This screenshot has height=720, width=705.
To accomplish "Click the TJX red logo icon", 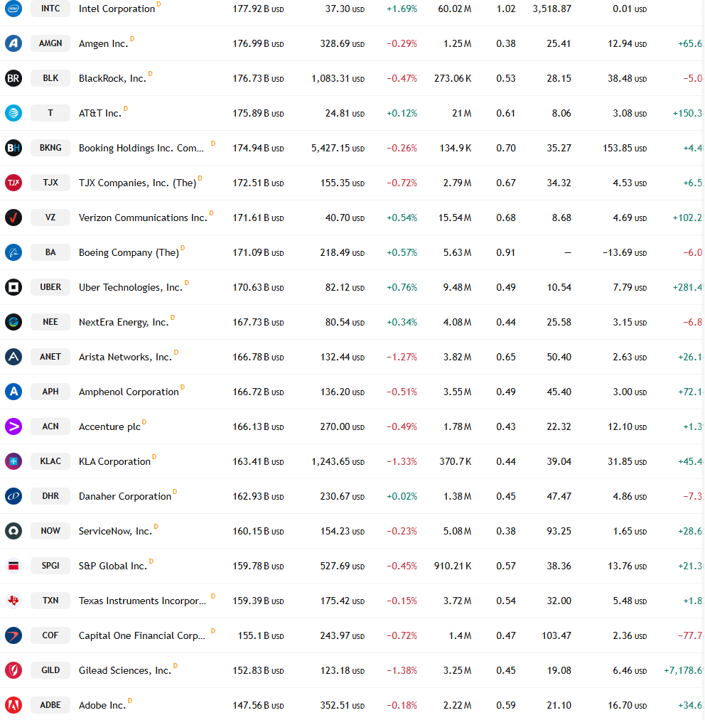I will [x=14, y=182].
